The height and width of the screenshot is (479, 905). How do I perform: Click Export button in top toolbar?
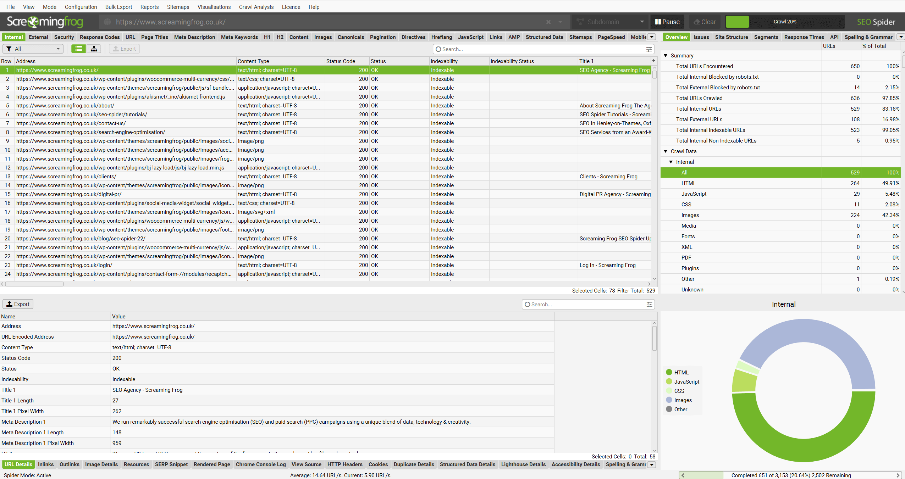pos(124,49)
